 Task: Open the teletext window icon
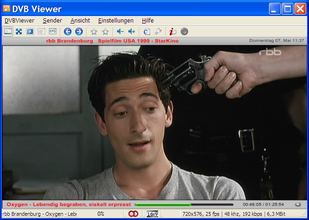click(x=41, y=31)
